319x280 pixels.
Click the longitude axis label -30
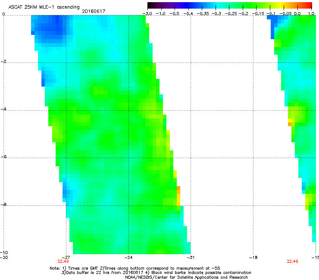4,257
